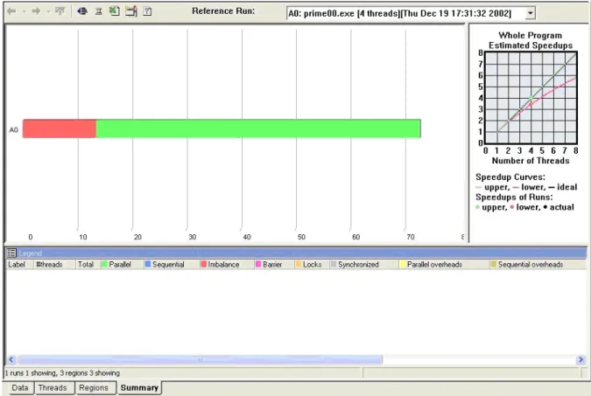Click the scroll left arrow of horizontal scrollbar
The height and width of the screenshot is (396, 591).
tap(11, 359)
